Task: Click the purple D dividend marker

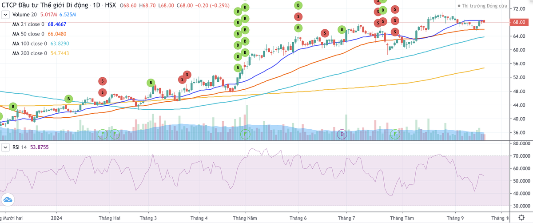Action: pos(342,133)
